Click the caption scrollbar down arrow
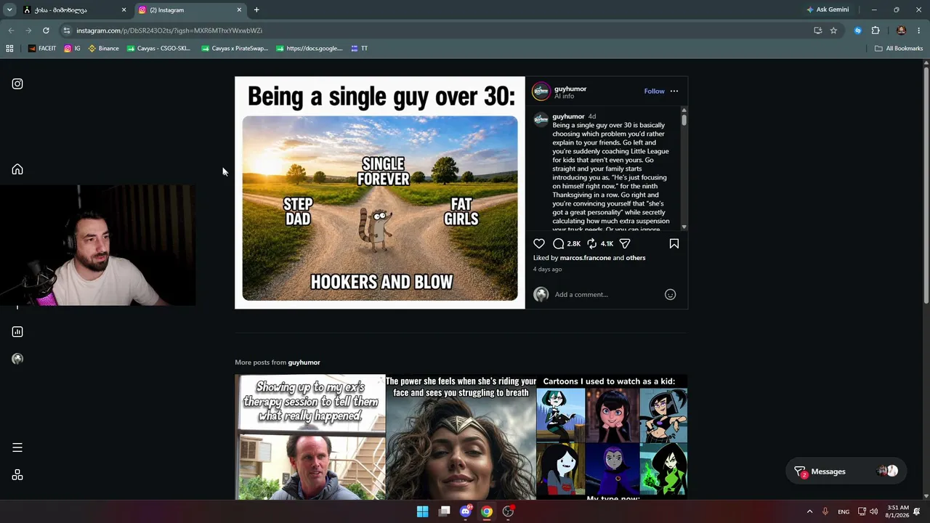The width and height of the screenshot is (930, 523). (x=684, y=227)
